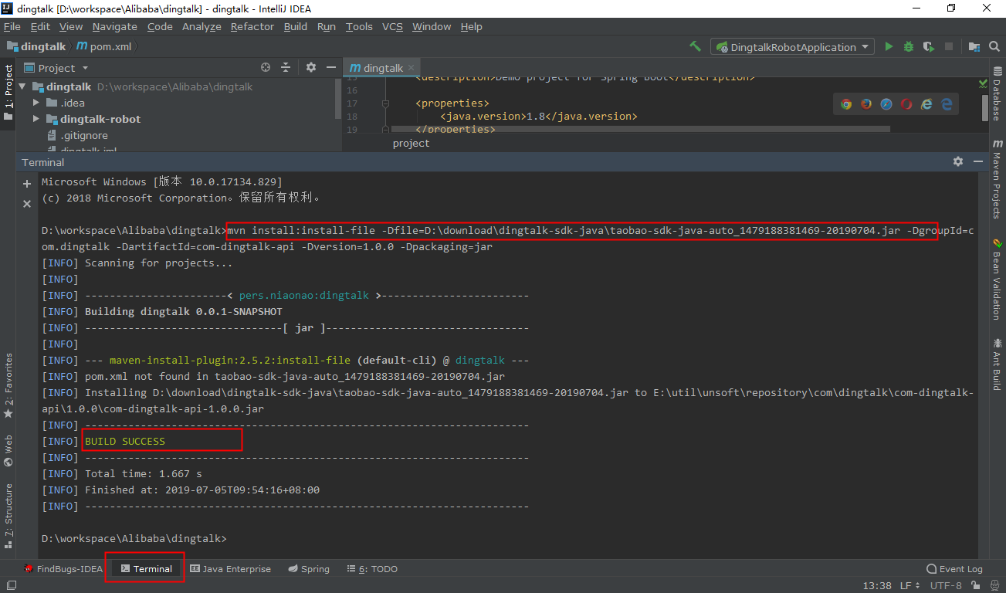The width and height of the screenshot is (1006, 593).
Task: Open the Build menu
Action: pyautogui.click(x=296, y=26)
